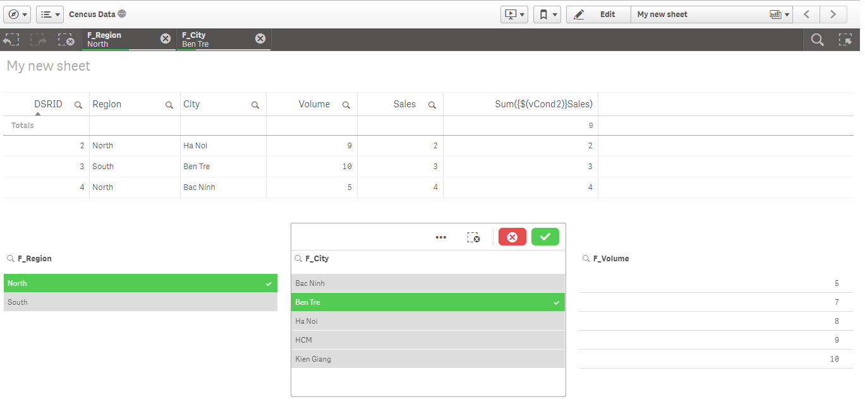865x402 pixels.
Task: Select HCM in the F_City list
Action: [428, 340]
